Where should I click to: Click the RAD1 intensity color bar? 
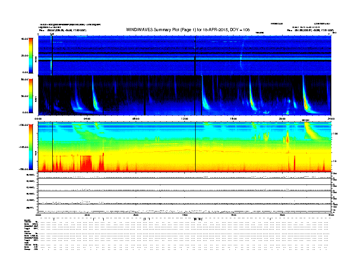pyautogui.click(x=31, y=96)
